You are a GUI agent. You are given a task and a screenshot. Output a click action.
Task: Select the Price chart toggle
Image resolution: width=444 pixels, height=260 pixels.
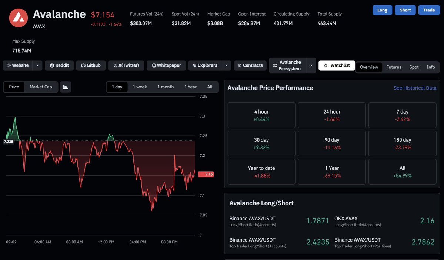[x=14, y=87]
